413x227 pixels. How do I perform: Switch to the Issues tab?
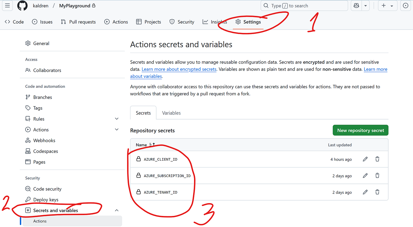coord(42,22)
